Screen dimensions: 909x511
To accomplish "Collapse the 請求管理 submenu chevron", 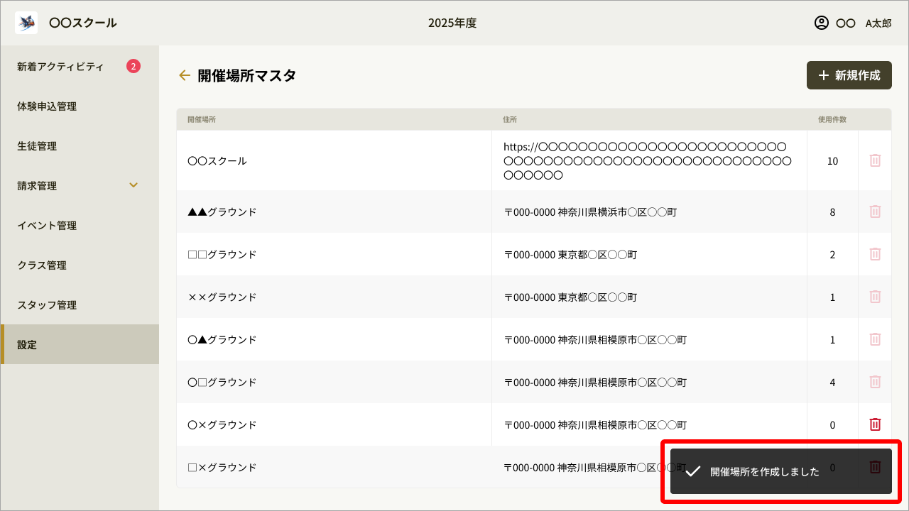I will pyautogui.click(x=133, y=185).
